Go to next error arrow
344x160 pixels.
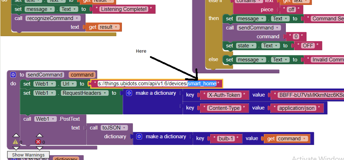[40, 148]
